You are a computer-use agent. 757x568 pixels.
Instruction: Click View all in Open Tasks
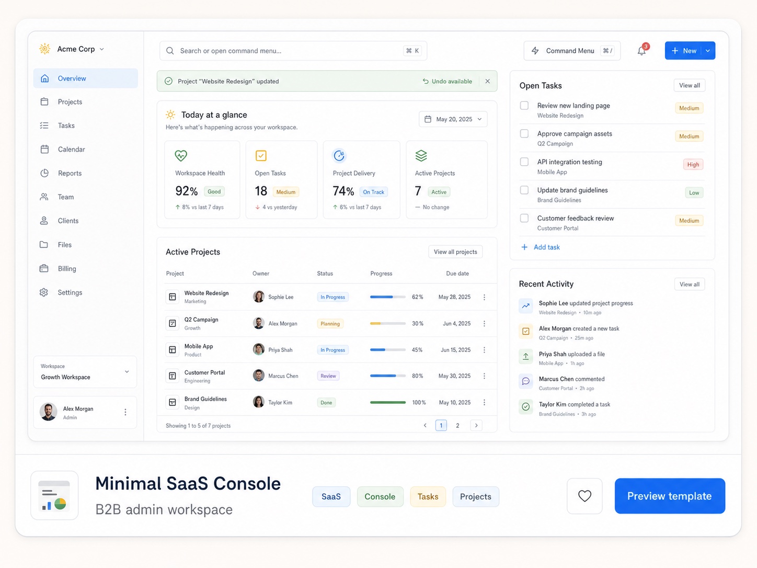coord(689,85)
